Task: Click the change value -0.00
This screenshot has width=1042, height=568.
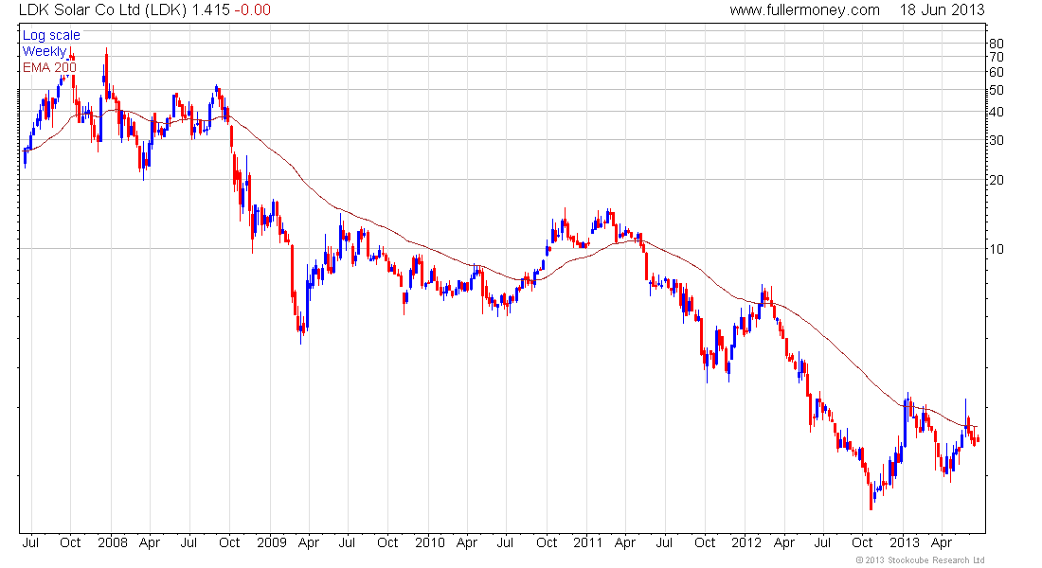Action: (253, 10)
